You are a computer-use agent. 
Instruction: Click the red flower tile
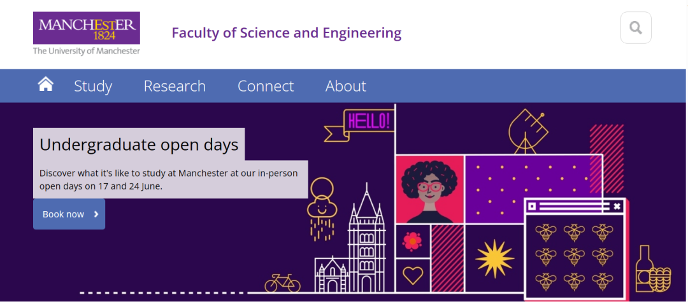tap(413, 241)
